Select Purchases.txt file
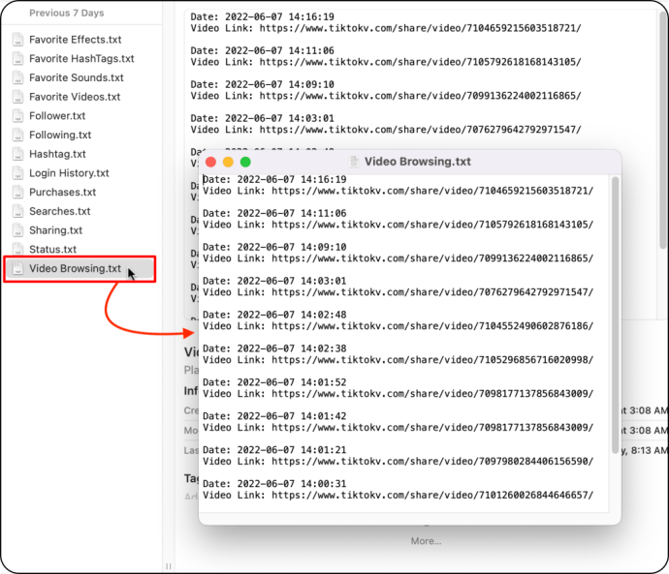This screenshot has height=574, width=669. [62, 193]
